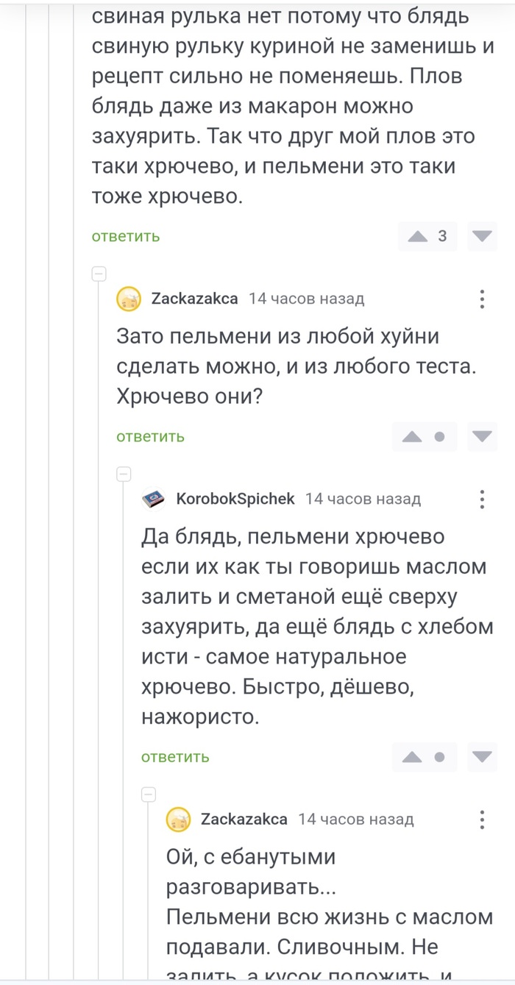This screenshot has width=515, height=985.
Task: Upvote the comment with rating 3
Action: [x=418, y=236]
